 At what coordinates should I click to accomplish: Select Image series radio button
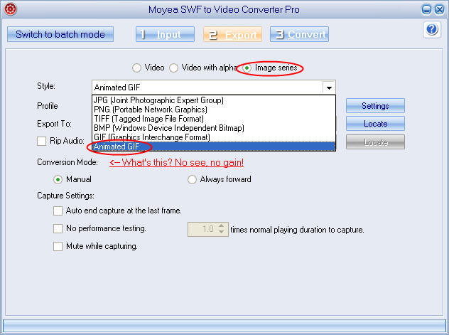(x=247, y=68)
